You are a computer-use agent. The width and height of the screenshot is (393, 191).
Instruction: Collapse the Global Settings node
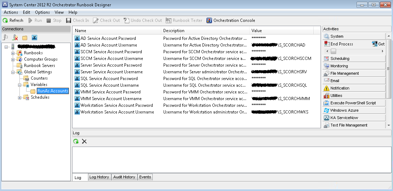pyautogui.click(x=13, y=72)
